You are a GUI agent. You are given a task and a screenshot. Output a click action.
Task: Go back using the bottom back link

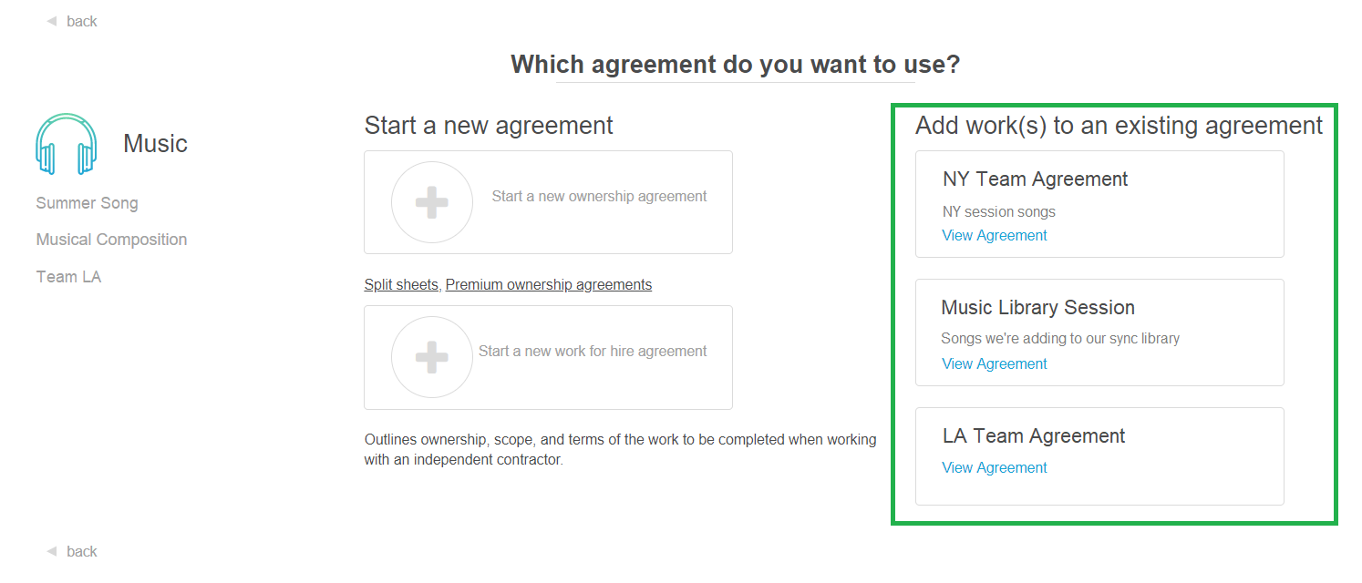pyautogui.click(x=81, y=551)
